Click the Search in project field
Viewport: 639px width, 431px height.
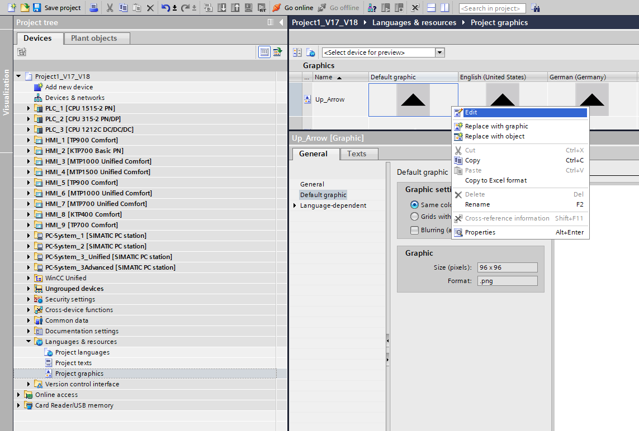point(492,8)
